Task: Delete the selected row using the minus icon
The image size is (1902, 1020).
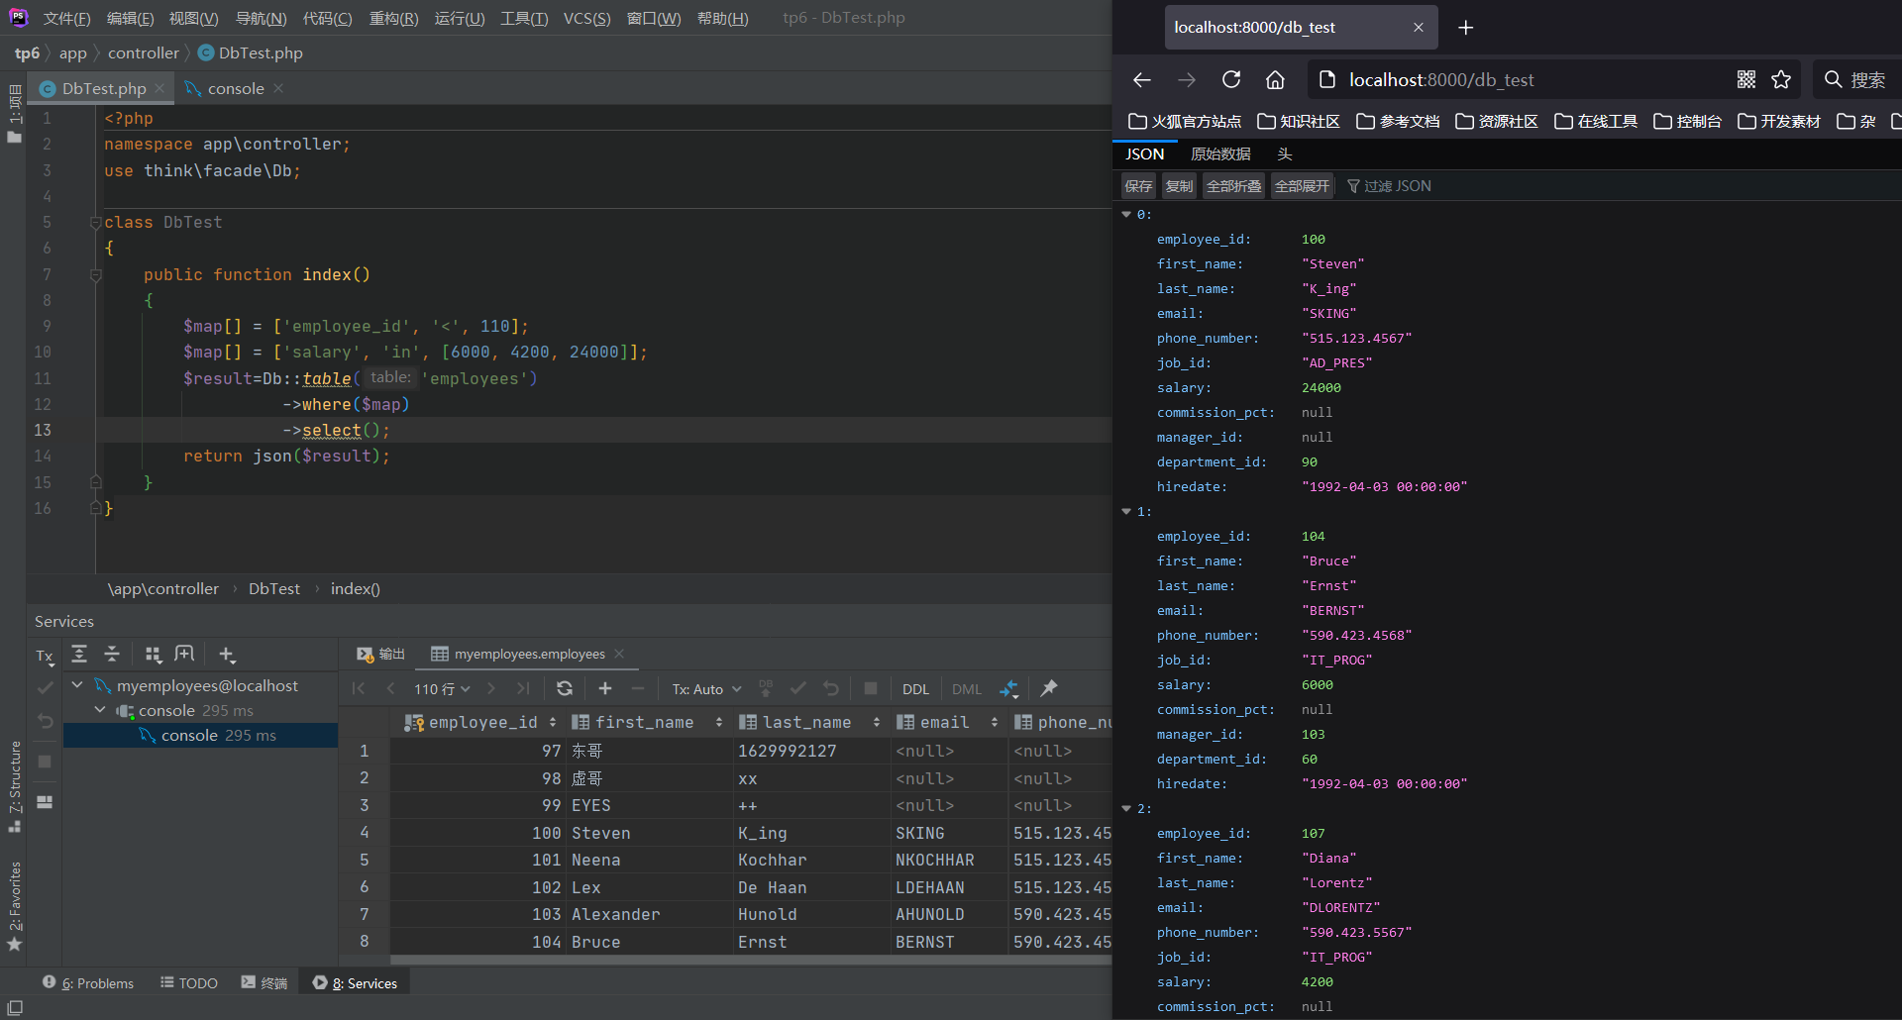Action: [638, 688]
